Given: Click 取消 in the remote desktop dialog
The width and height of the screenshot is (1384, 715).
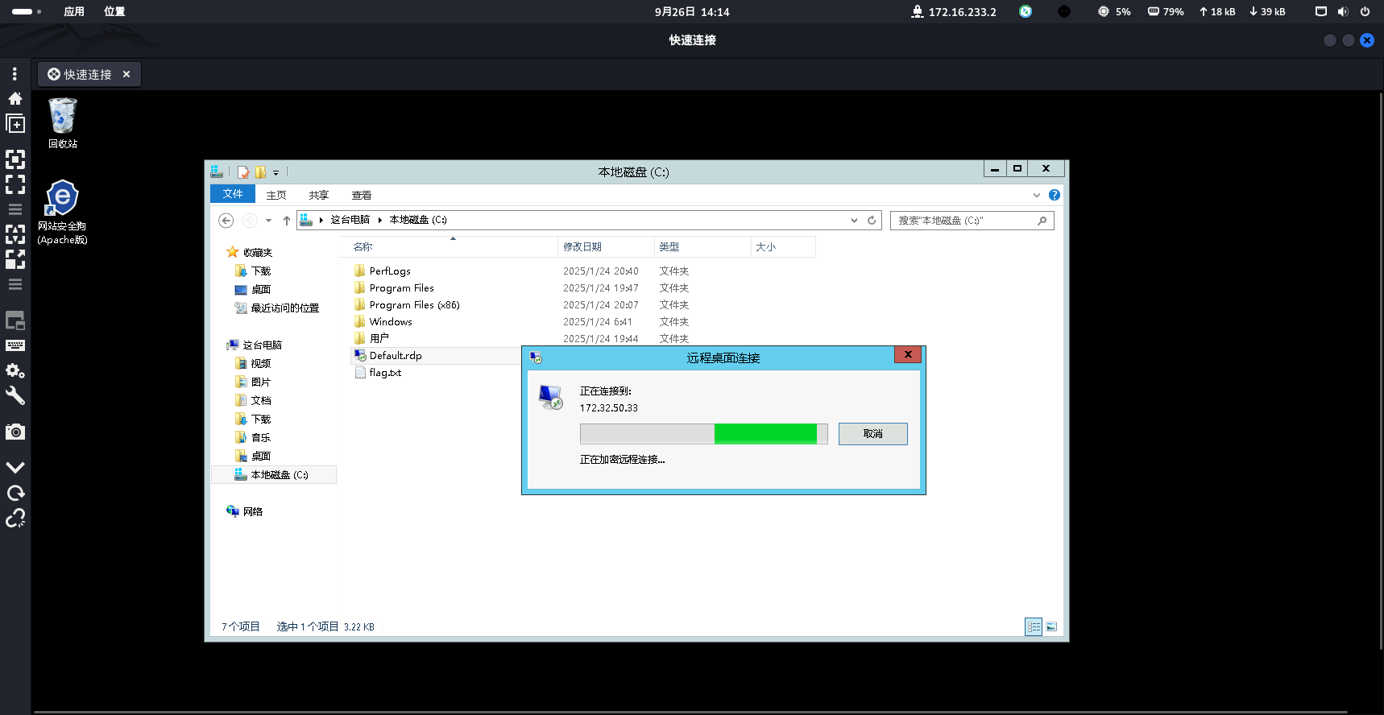Looking at the screenshot, I should coord(873,434).
